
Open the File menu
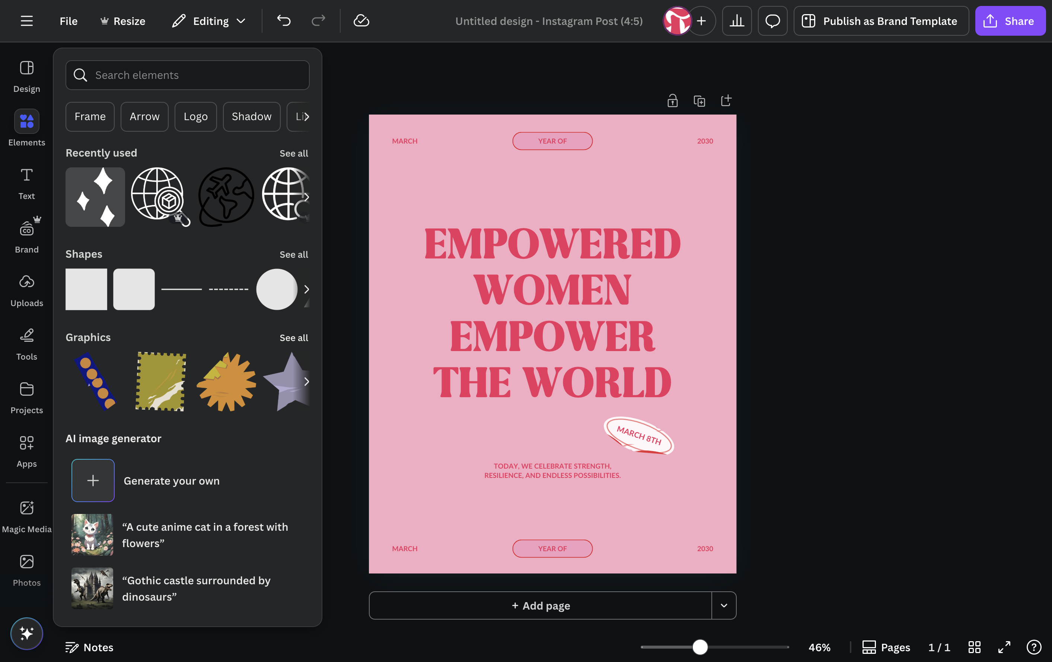click(x=68, y=21)
